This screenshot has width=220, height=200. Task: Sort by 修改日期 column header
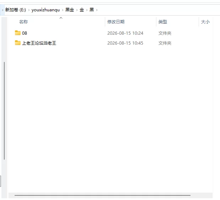click(116, 22)
